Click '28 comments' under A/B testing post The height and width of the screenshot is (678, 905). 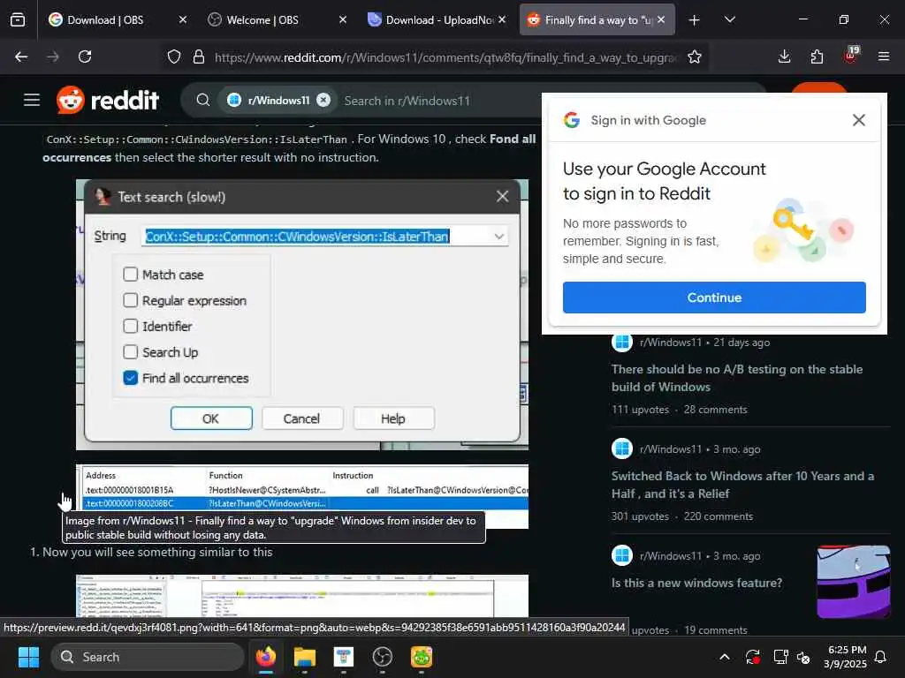coord(715,410)
